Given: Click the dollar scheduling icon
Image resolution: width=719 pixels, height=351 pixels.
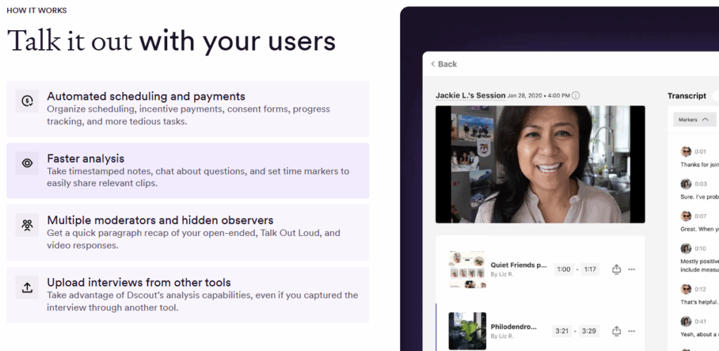Looking at the screenshot, I should point(27,101).
